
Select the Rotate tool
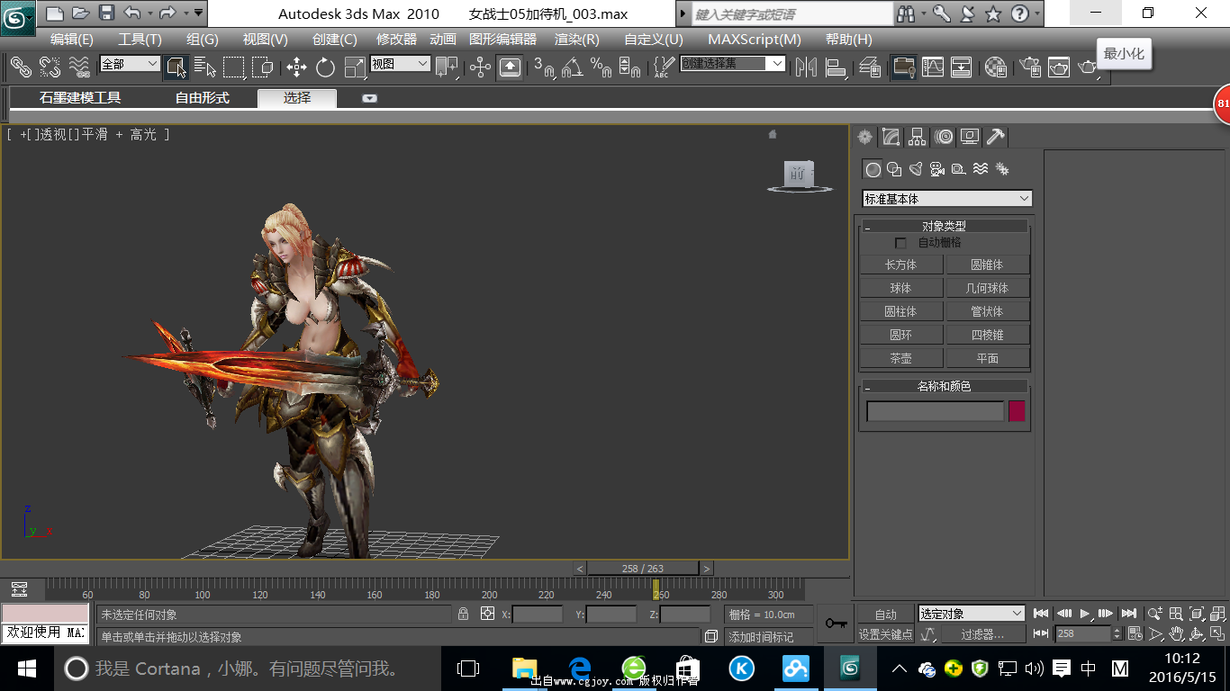pyautogui.click(x=325, y=67)
